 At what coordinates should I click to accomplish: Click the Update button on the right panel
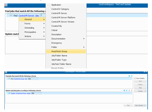tap(140, 85)
